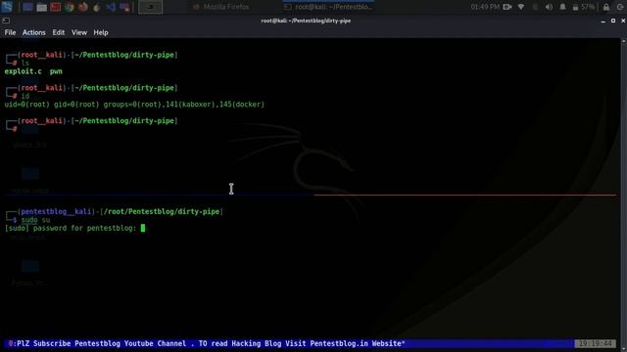The image size is (627, 352).
Task: Click the 'id' command text
Action: coord(25,96)
